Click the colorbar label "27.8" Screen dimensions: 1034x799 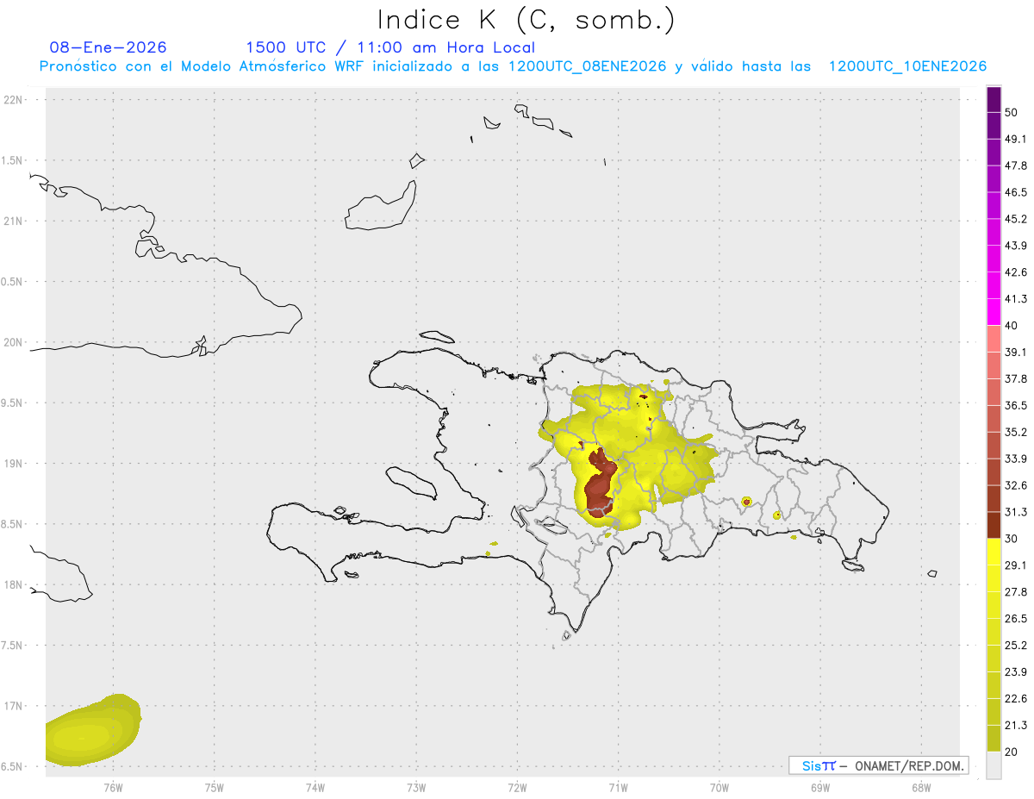pos(1016,592)
